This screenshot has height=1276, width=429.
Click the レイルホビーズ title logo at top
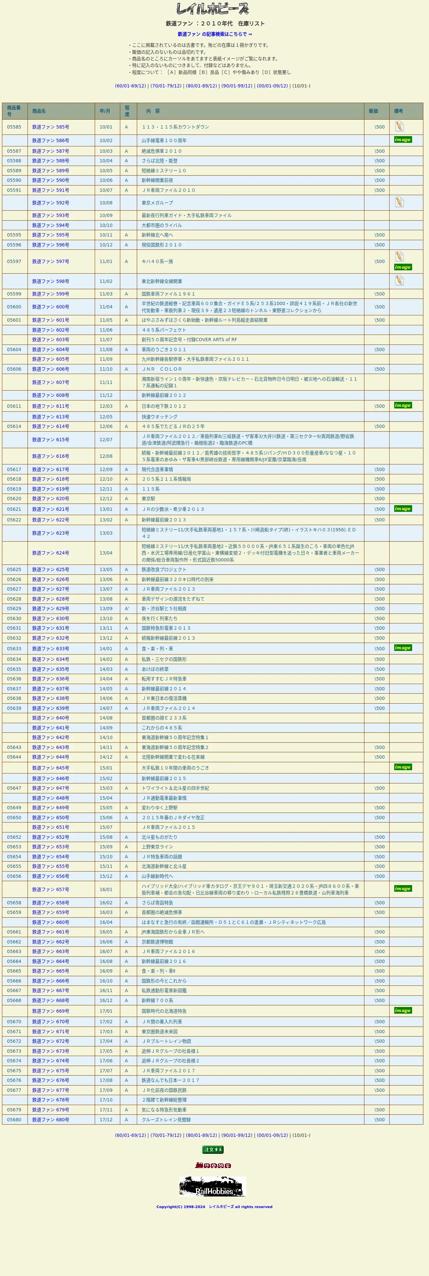pos(213,8)
